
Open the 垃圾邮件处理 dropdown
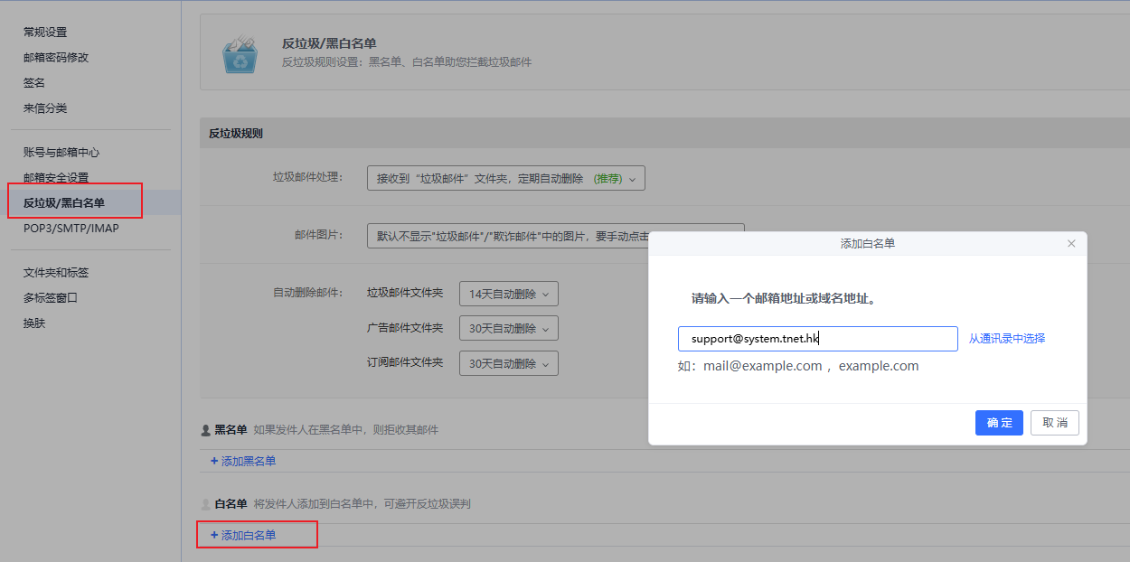(505, 179)
